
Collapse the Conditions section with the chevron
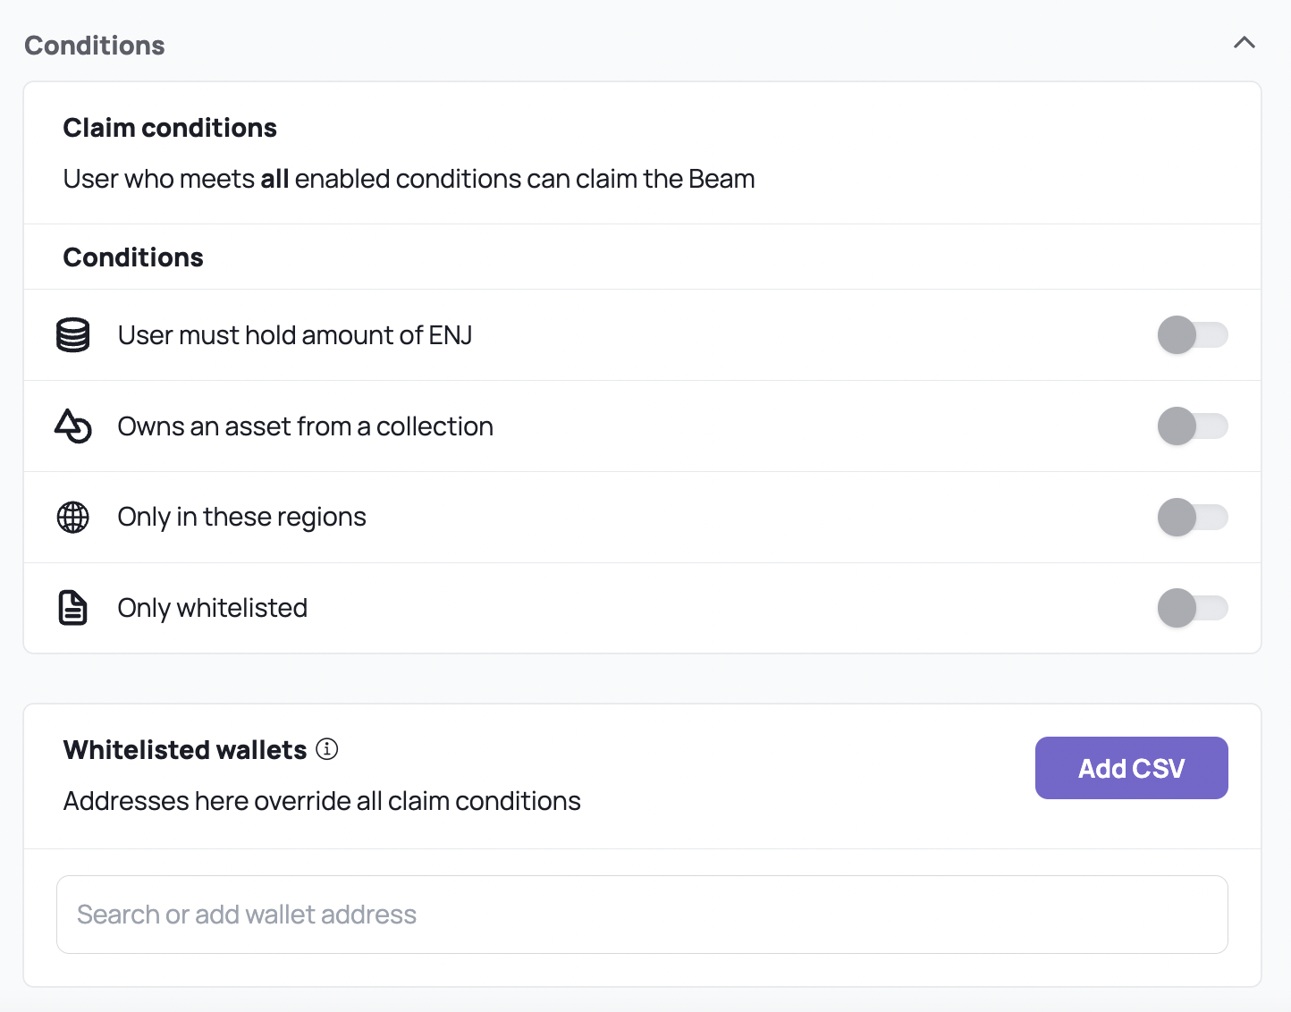pyautogui.click(x=1245, y=43)
